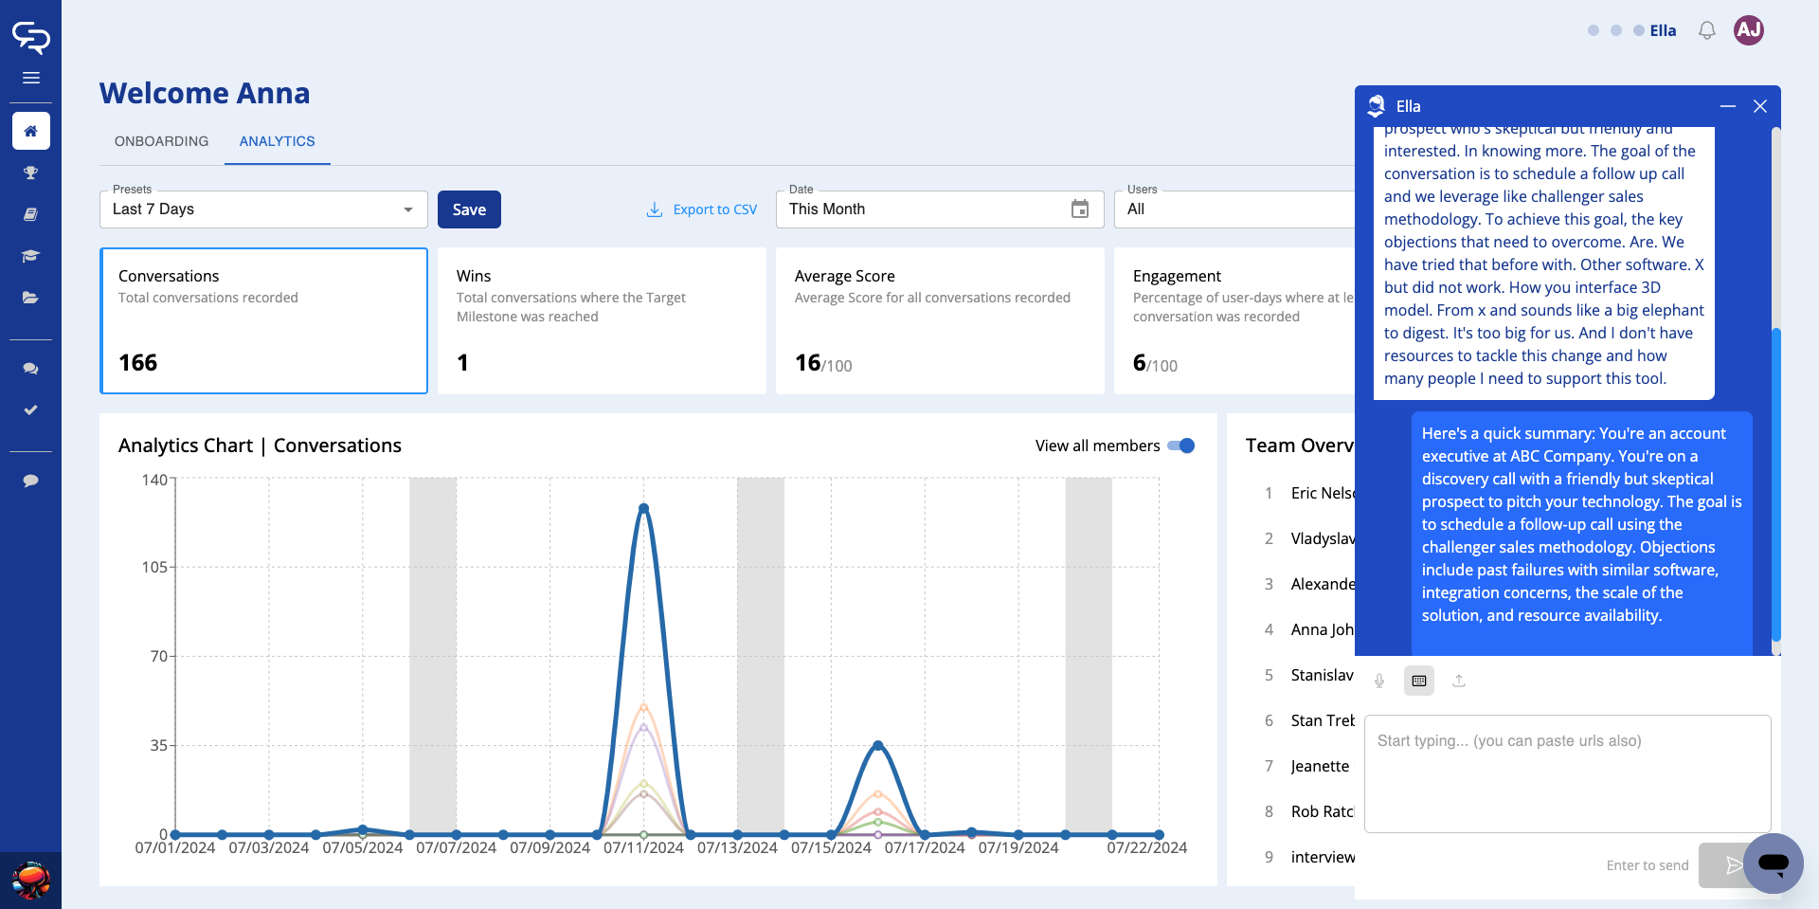Select the Wins metric card
The width and height of the screenshot is (1819, 909).
tap(602, 320)
